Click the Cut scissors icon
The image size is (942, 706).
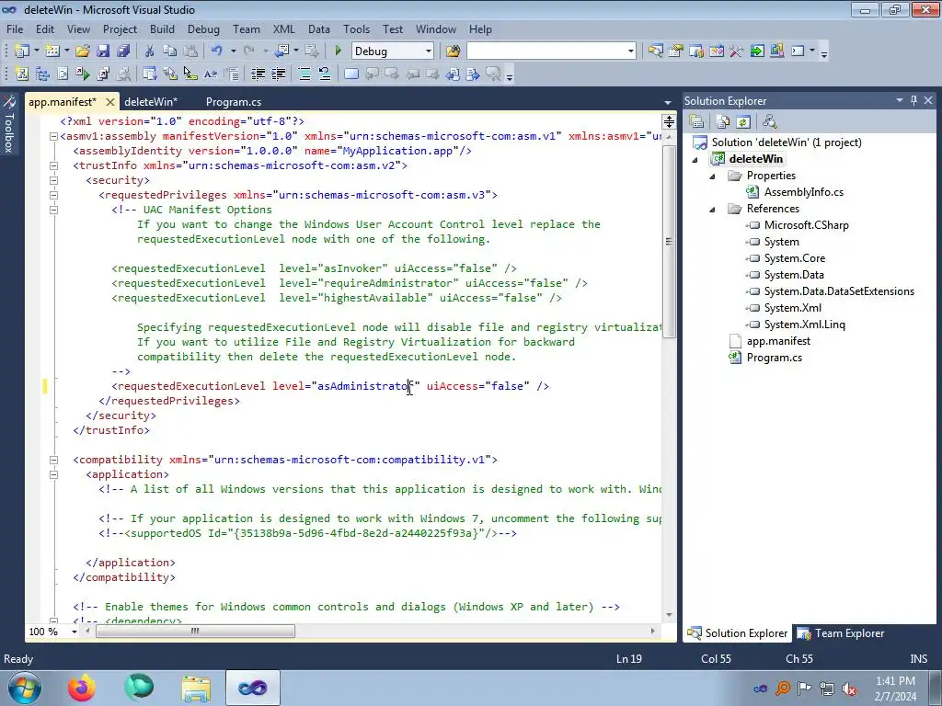(150, 51)
